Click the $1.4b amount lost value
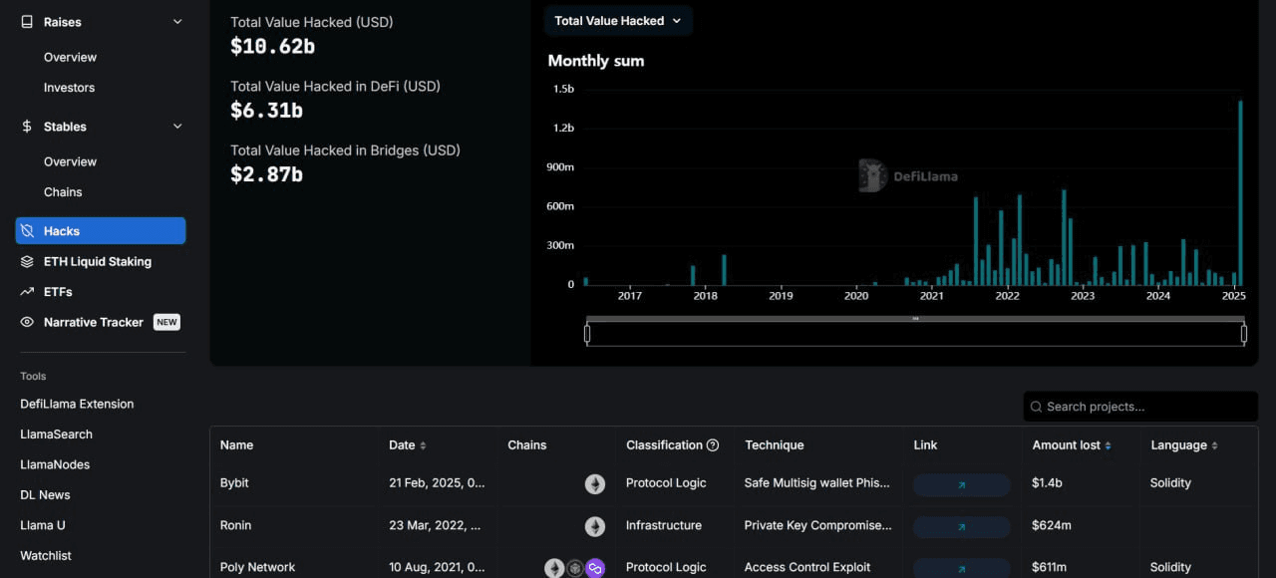Viewport: 1276px width, 578px height. point(1049,483)
